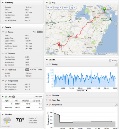
Task: Click the thermometer icon in Details
Action: (x=6, y=81)
